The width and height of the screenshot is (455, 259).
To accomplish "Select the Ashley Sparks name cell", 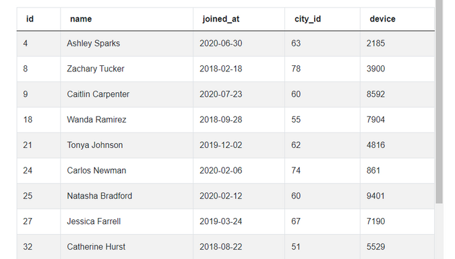I will (127, 44).
